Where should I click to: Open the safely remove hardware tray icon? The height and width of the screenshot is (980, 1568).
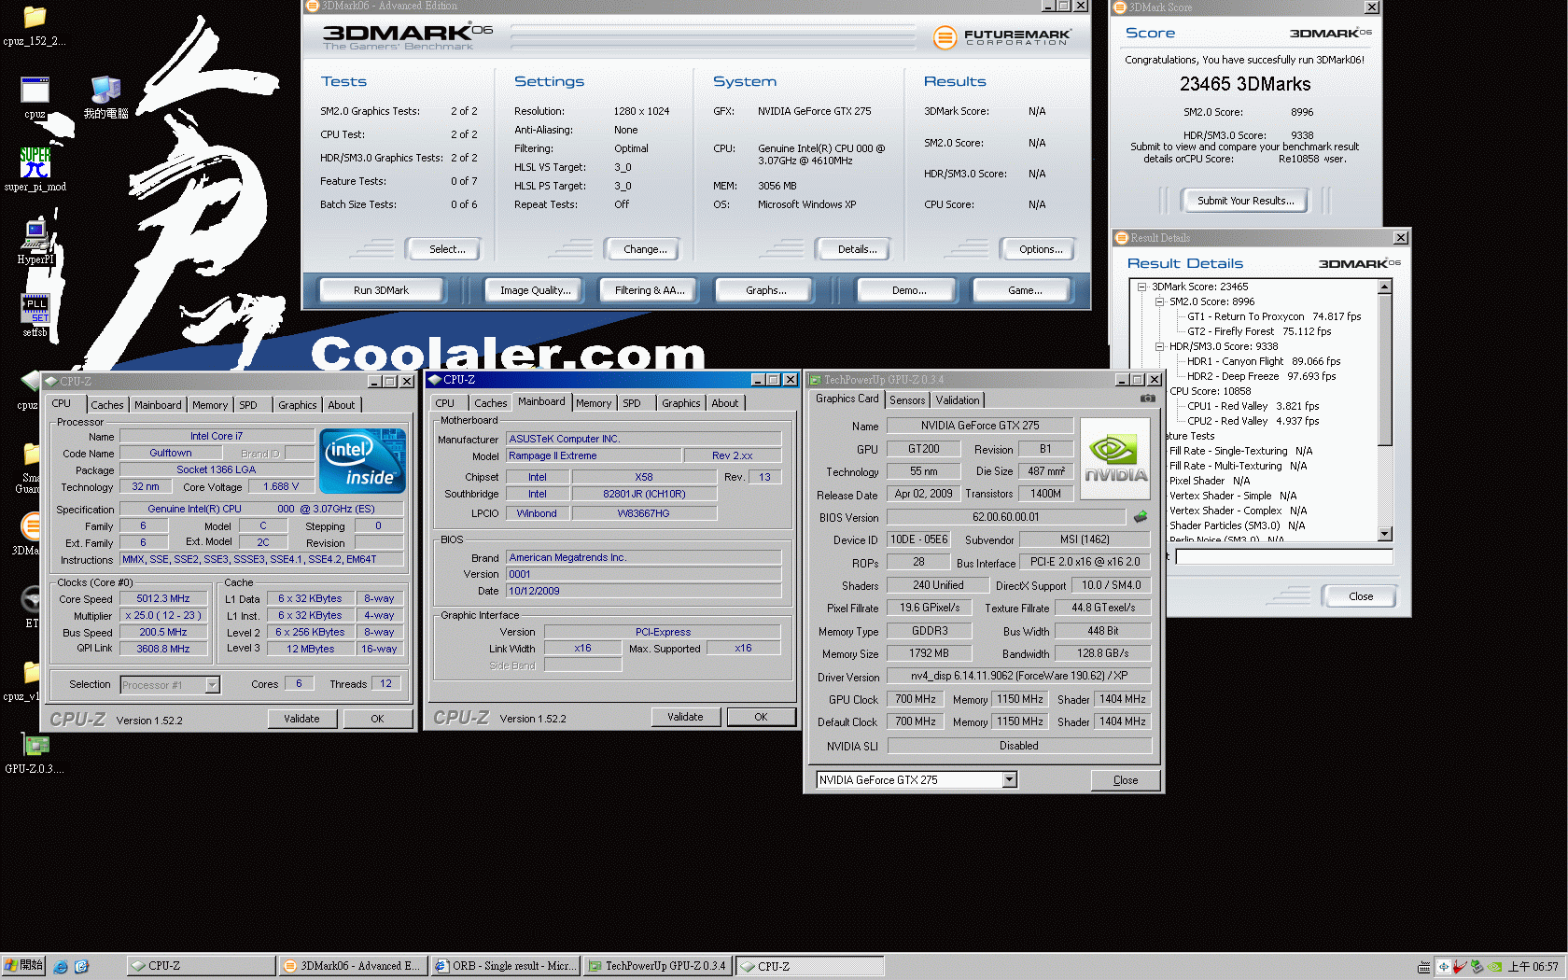click(1477, 967)
